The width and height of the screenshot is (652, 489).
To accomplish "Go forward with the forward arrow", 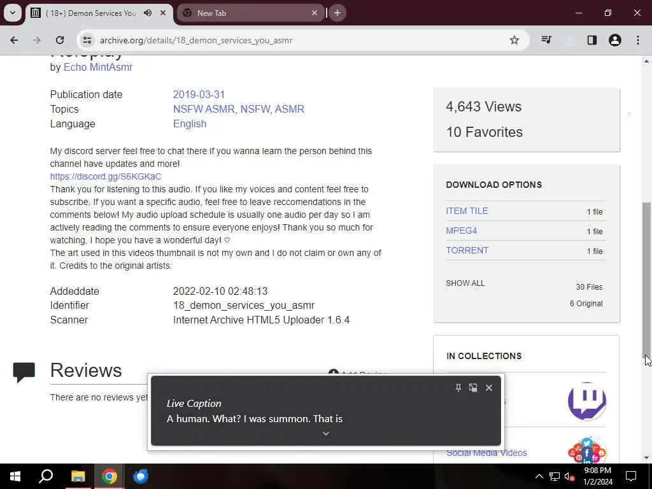I will 37,40.
